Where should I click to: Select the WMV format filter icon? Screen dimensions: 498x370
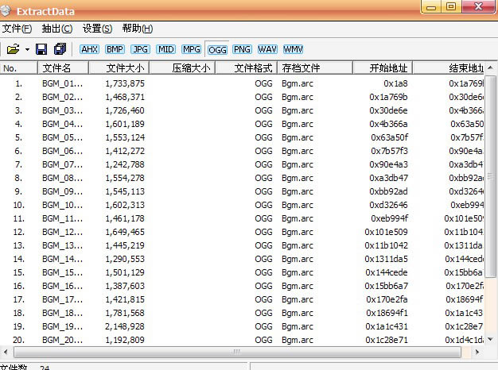[x=293, y=49]
